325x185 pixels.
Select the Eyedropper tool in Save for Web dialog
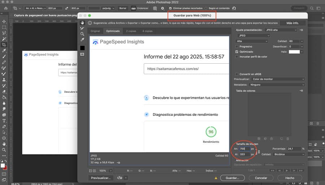82,39
